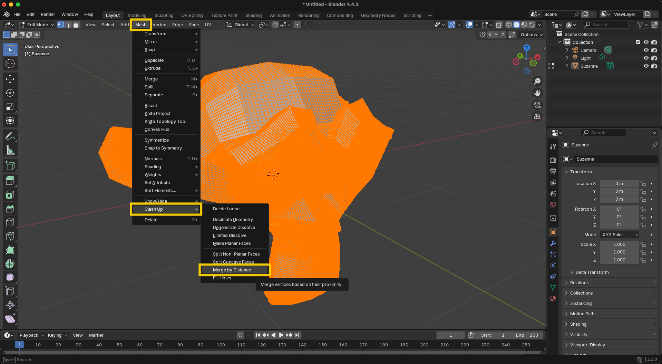Hide Suzanne in viewport via eye icon
Image resolution: width=662 pixels, height=364 pixels.
click(646, 66)
